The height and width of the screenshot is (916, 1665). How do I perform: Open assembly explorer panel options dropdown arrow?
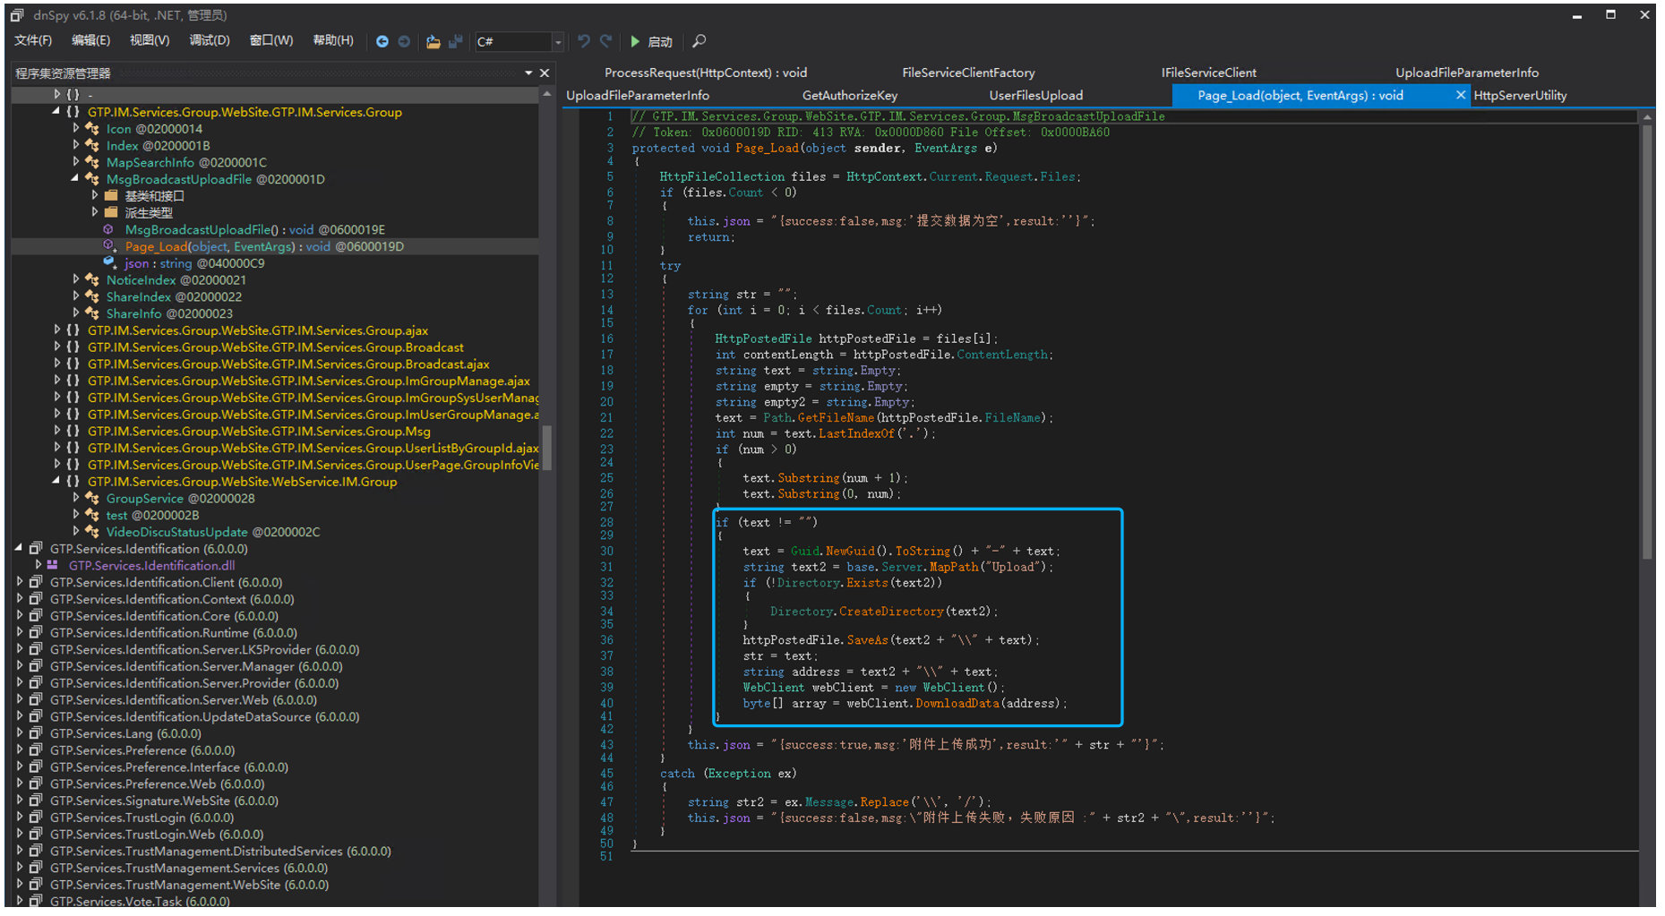click(528, 73)
